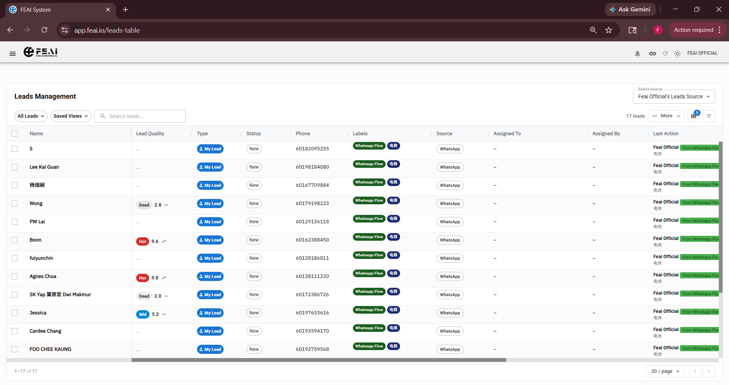Open column visibility settings icon
The height and width of the screenshot is (385, 729).
tap(694, 116)
